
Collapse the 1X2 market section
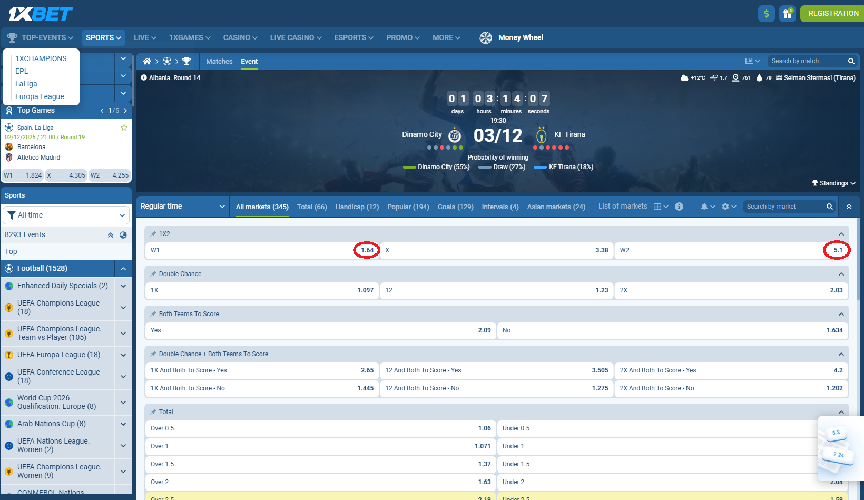pyautogui.click(x=841, y=234)
